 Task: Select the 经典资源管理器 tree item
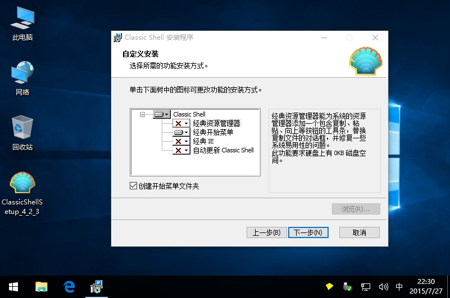pos(216,123)
